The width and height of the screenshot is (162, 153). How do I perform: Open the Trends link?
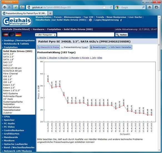coord(100,17)
